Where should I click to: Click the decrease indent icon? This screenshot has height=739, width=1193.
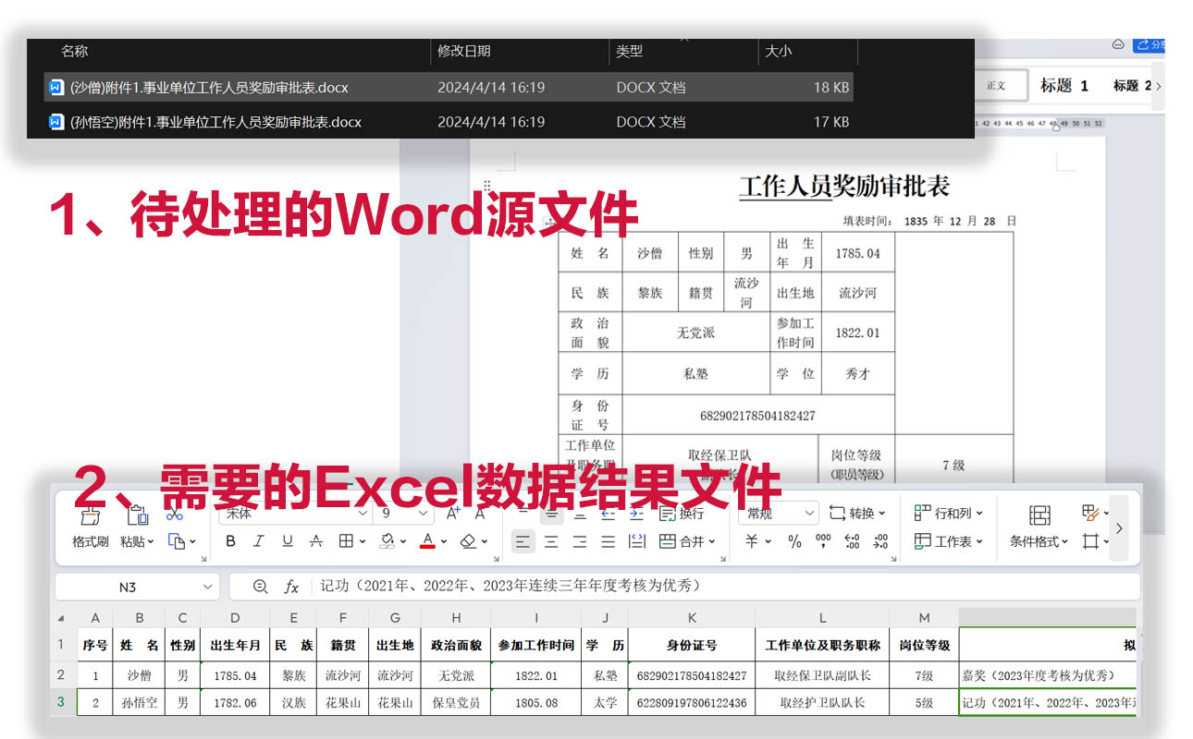click(608, 514)
